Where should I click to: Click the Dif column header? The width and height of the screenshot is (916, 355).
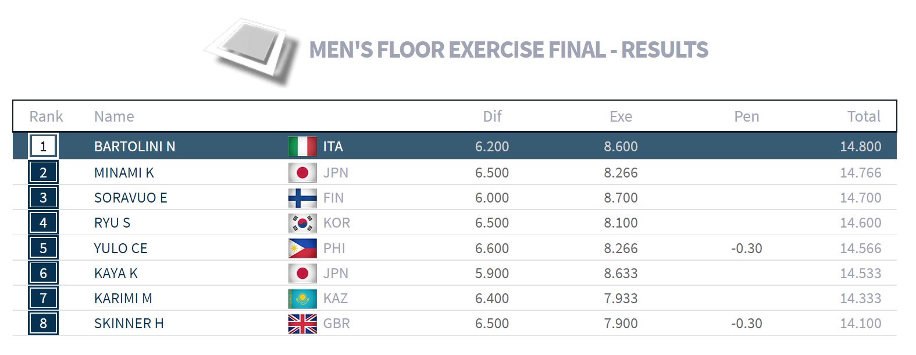click(492, 116)
